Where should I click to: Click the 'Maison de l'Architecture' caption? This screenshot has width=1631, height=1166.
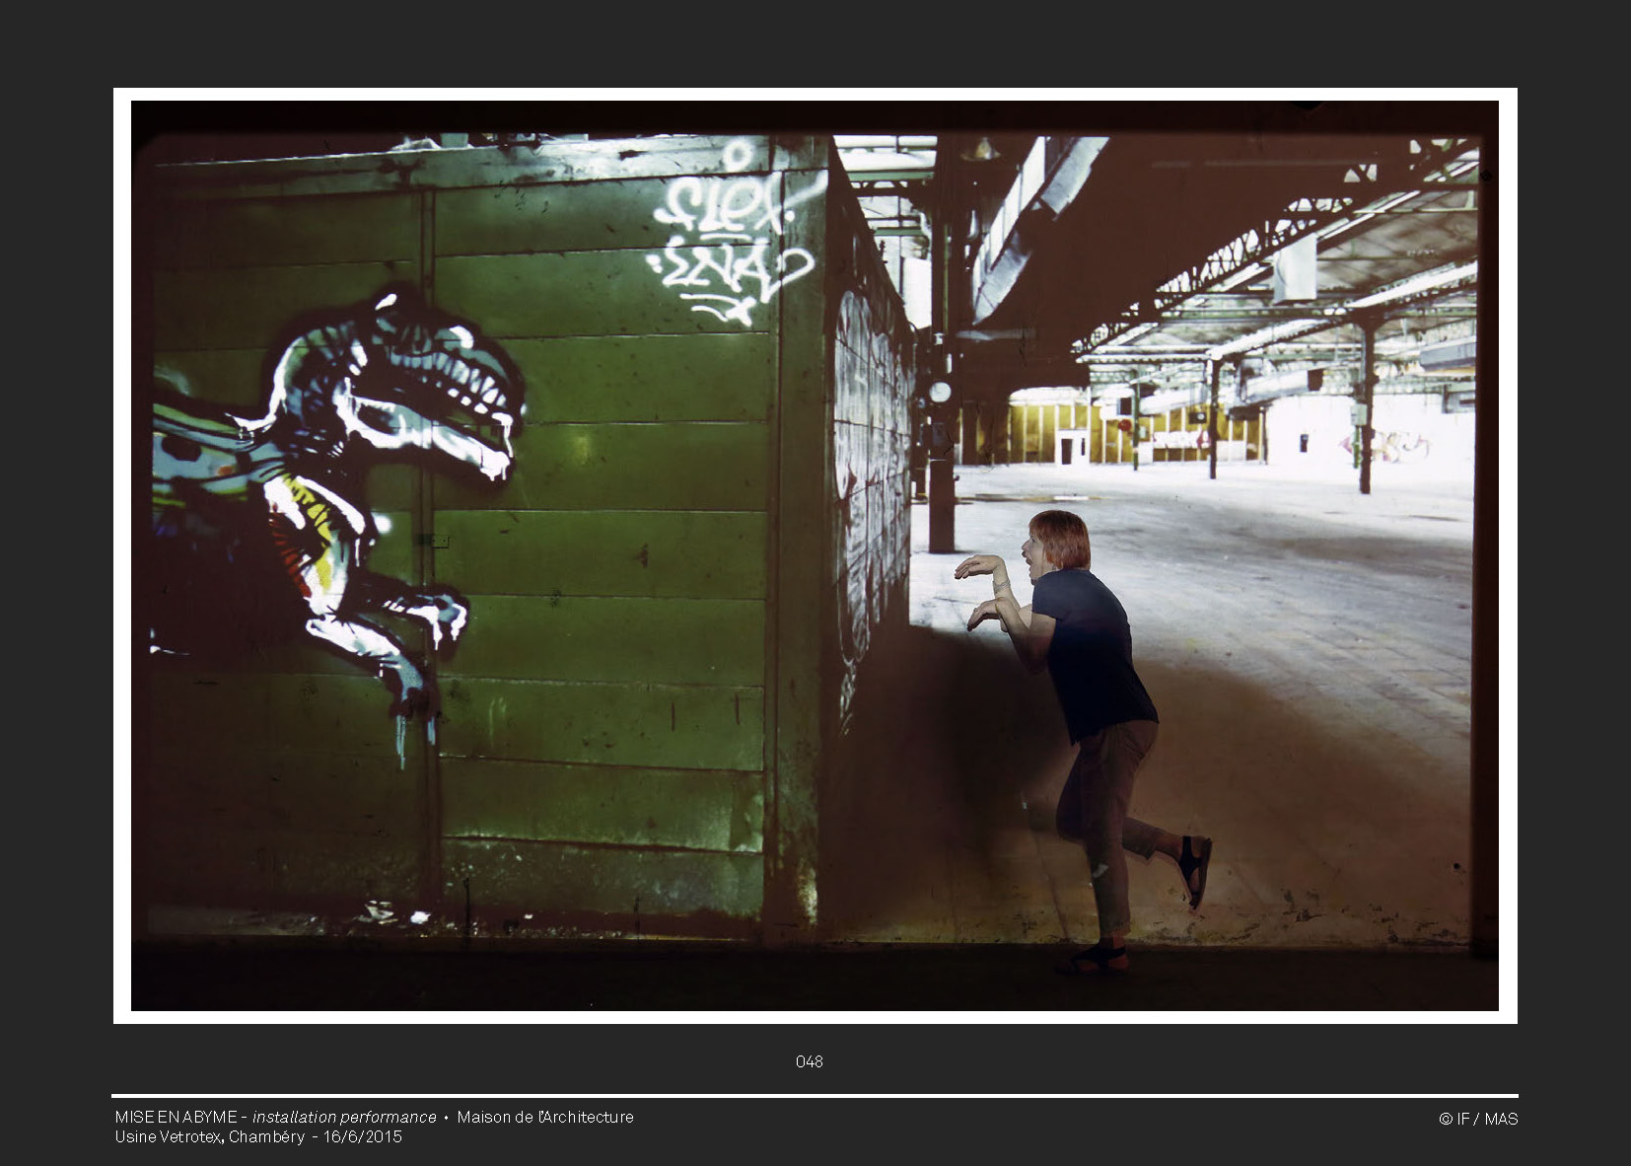pyautogui.click(x=545, y=1117)
